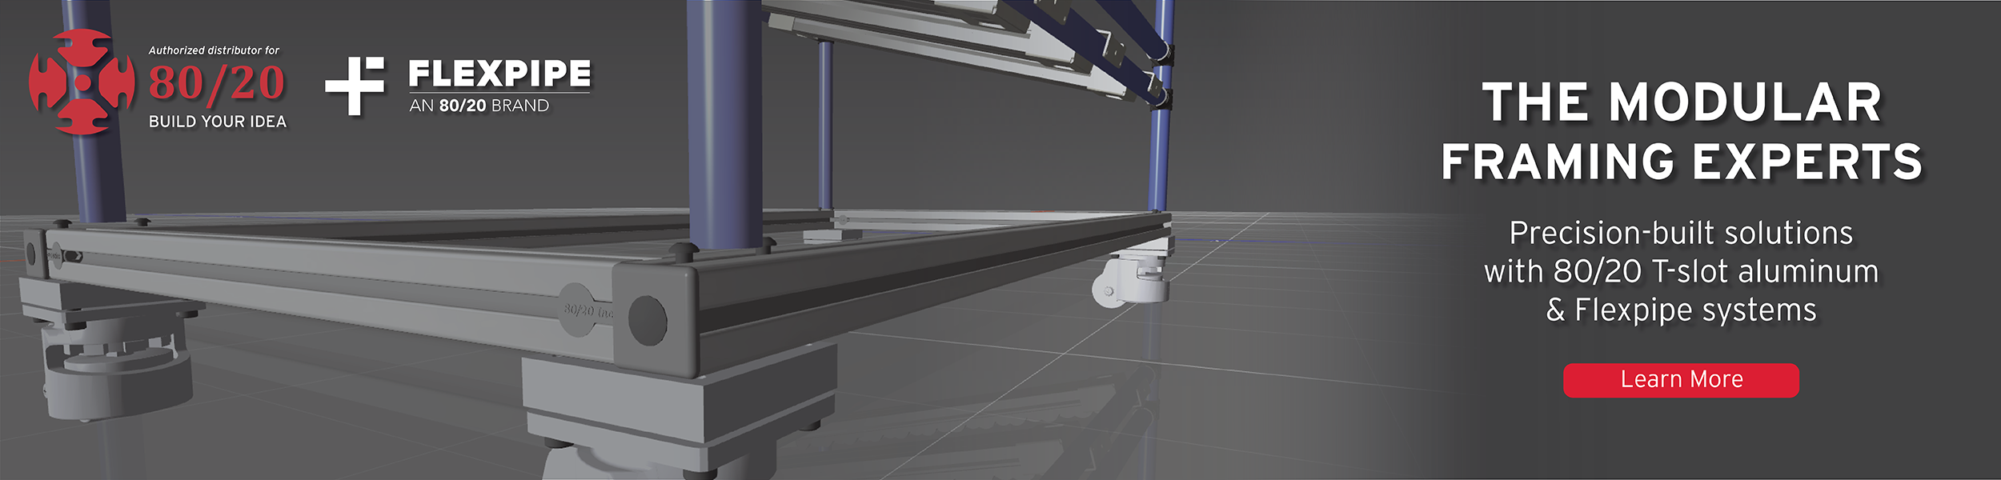Click the red Learn More button
The width and height of the screenshot is (2001, 480).
(x=1681, y=380)
